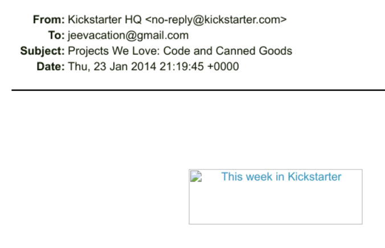The width and height of the screenshot is (385, 248).
Task: Click the "Subject:" header label
Action: (42, 51)
